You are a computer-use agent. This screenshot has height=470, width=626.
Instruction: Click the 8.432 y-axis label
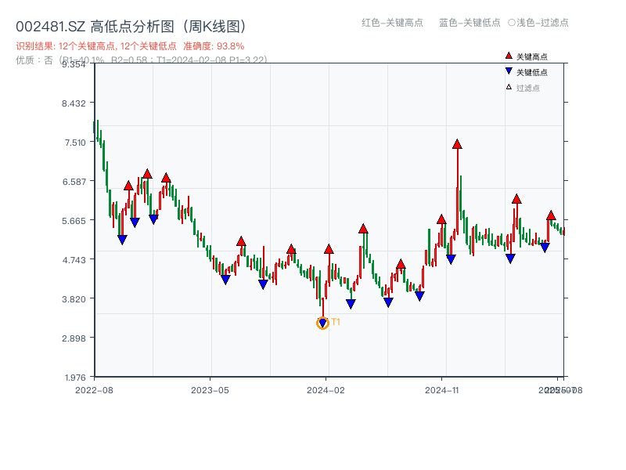[x=74, y=103]
